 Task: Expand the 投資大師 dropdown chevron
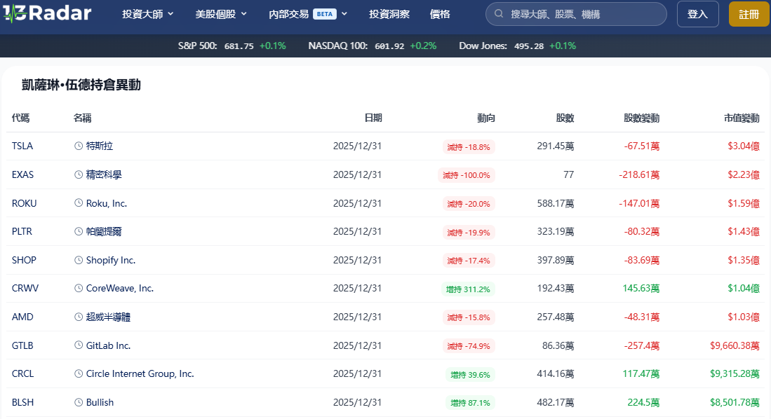click(170, 14)
